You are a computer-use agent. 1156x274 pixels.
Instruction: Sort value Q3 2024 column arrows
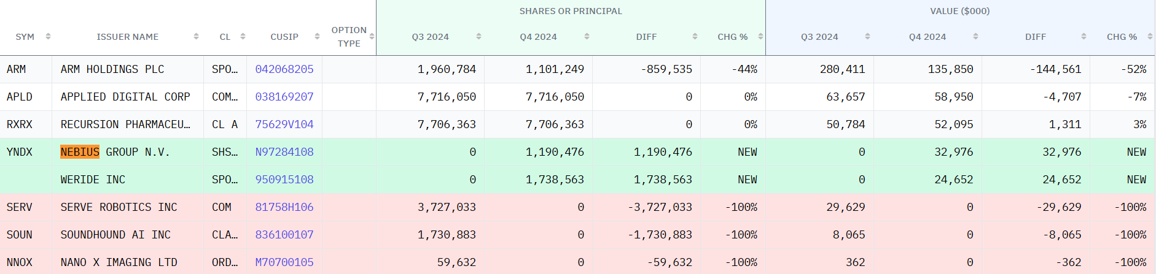[x=867, y=37]
